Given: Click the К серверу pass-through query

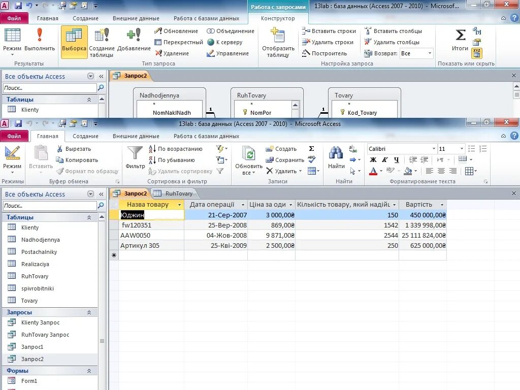Looking at the screenshot, I should point(224,42).
